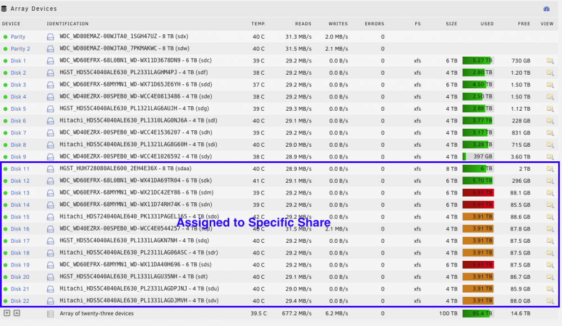The width and height of the screenshot is (562, 326).
Task: Browse Disk 13 contents via view icon
Action: pyautogui.click(x=550, y=193)
